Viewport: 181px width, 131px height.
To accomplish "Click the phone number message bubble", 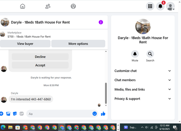I will [31, 99].
